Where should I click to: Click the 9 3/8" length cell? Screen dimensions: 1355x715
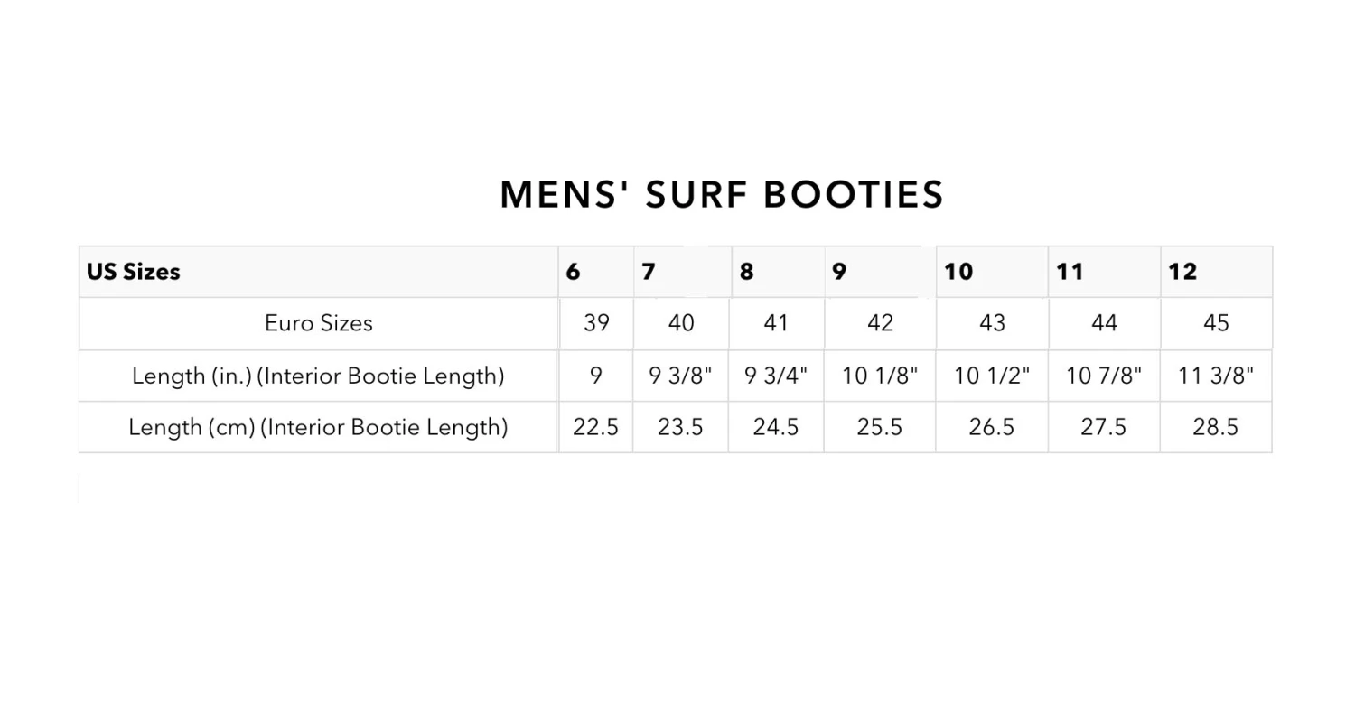tap(680, 376)
